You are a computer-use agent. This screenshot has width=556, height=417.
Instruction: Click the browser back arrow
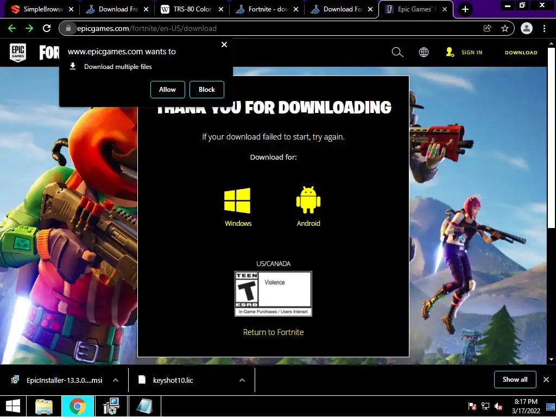[x=12, y=28]
